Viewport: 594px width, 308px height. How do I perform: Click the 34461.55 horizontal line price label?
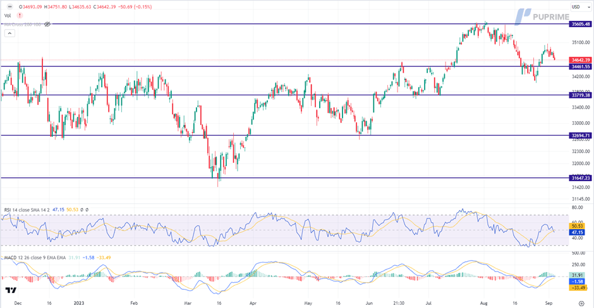(580, 66)
